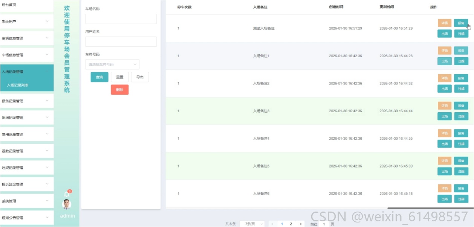The width and height of the screenshot is (474, 227).
Task: Go to the next page arrow
Action: 300,224
